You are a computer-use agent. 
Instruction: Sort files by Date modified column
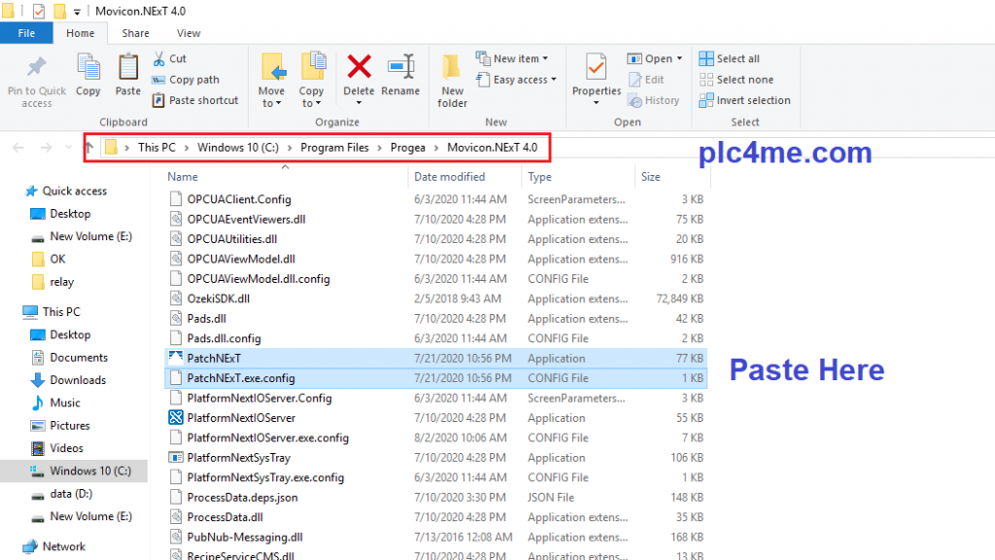coord(449,177)
